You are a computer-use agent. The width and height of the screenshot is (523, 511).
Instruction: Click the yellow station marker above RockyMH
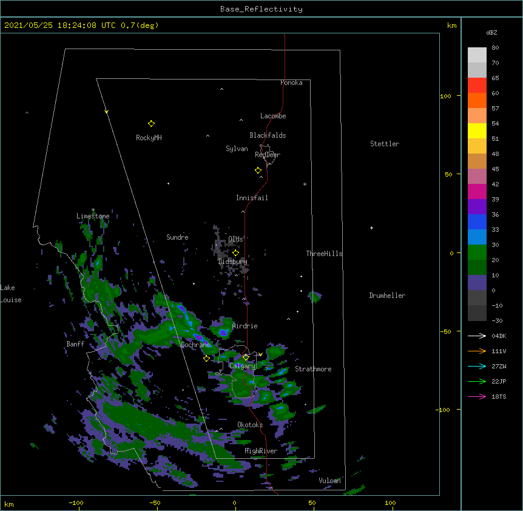(151, 124)
